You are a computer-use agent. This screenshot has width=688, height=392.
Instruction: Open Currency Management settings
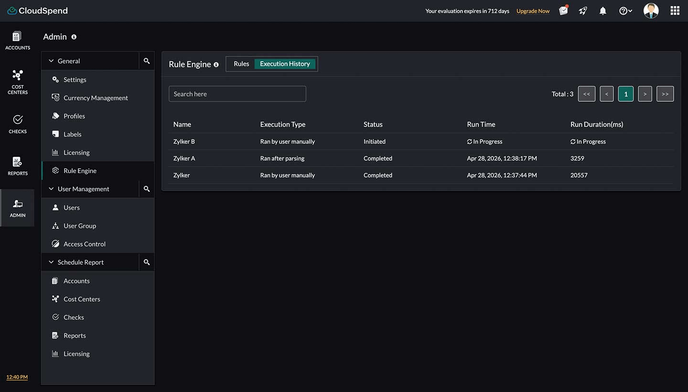point(96,98)
